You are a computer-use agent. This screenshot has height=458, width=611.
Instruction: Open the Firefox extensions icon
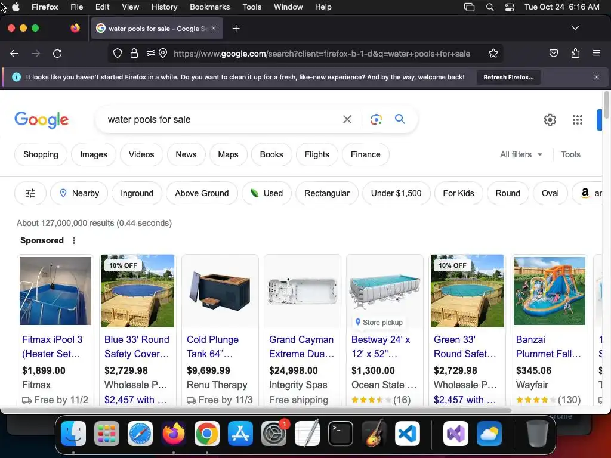(x=575, y=53)
